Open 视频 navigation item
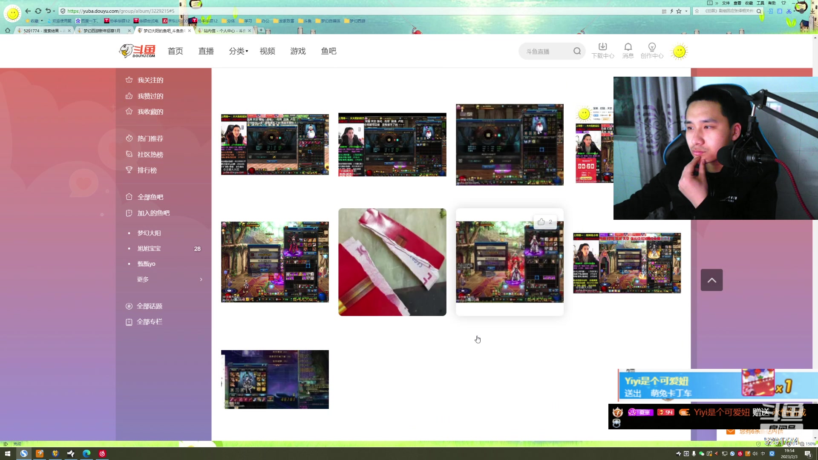 click(267, 51)
